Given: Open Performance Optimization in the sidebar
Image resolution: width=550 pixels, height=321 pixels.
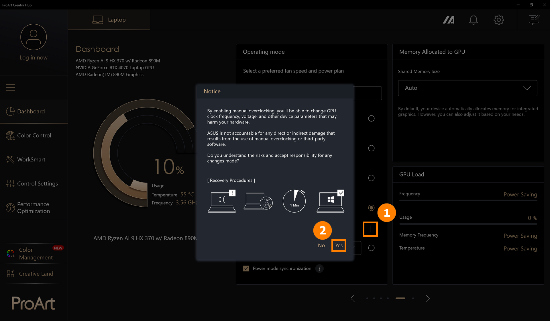Looking at the screenshot, I should (x=34, y=208).
